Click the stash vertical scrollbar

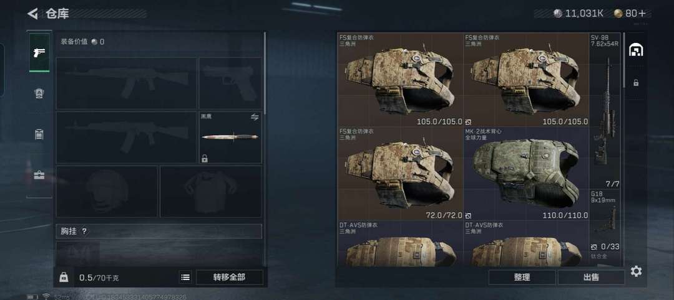(x=623, y=60)
